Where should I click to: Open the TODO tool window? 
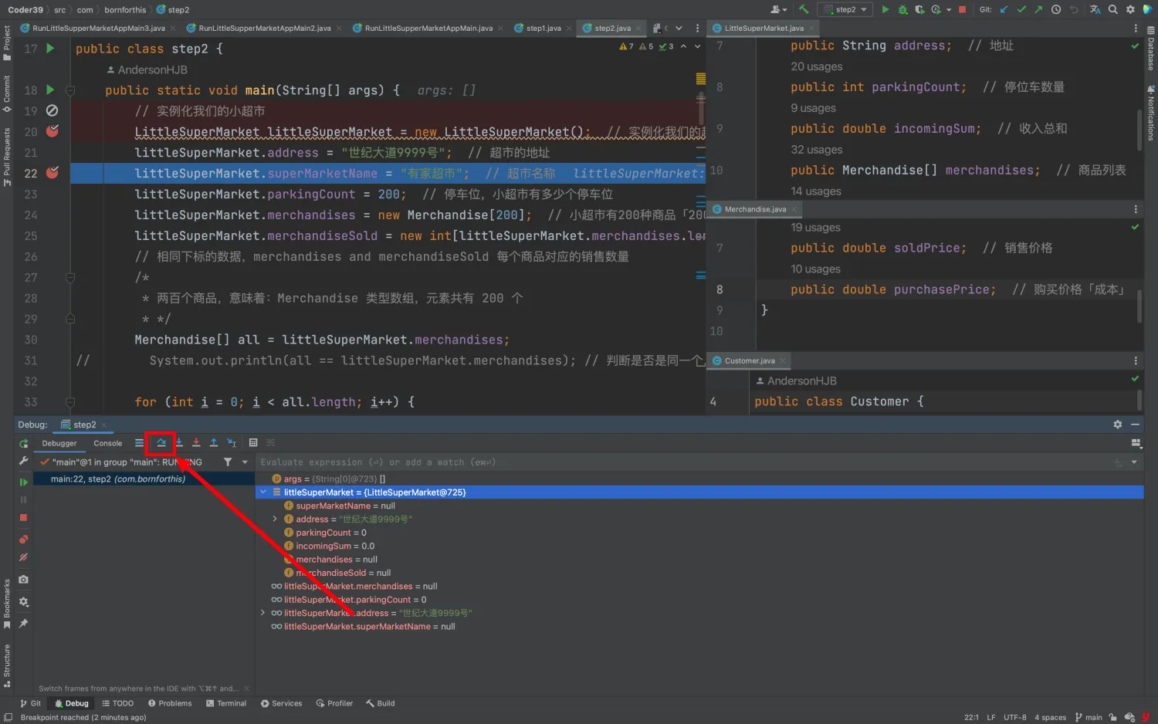(x=118, y=703)
